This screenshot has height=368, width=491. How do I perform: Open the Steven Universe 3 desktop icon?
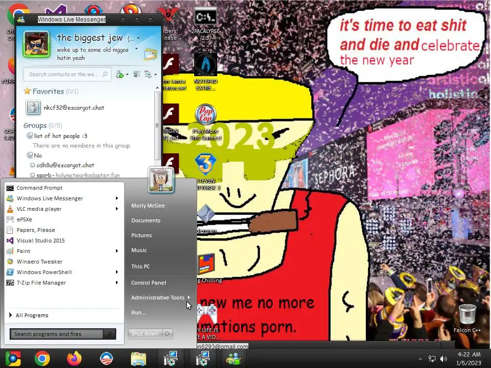tap(206, 172)
